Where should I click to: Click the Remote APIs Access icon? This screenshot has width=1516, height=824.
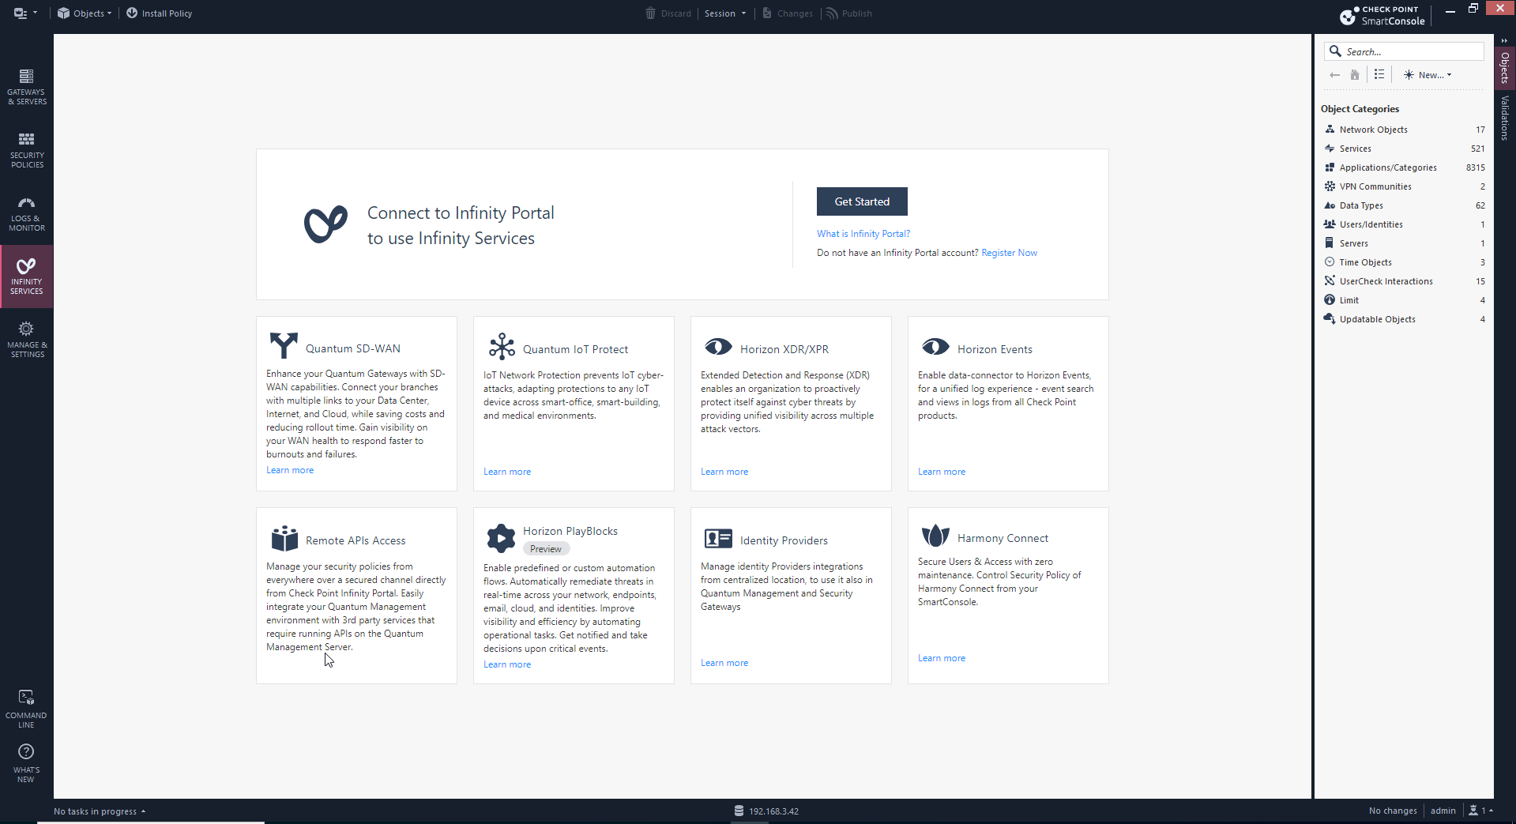tap(284, 538)
